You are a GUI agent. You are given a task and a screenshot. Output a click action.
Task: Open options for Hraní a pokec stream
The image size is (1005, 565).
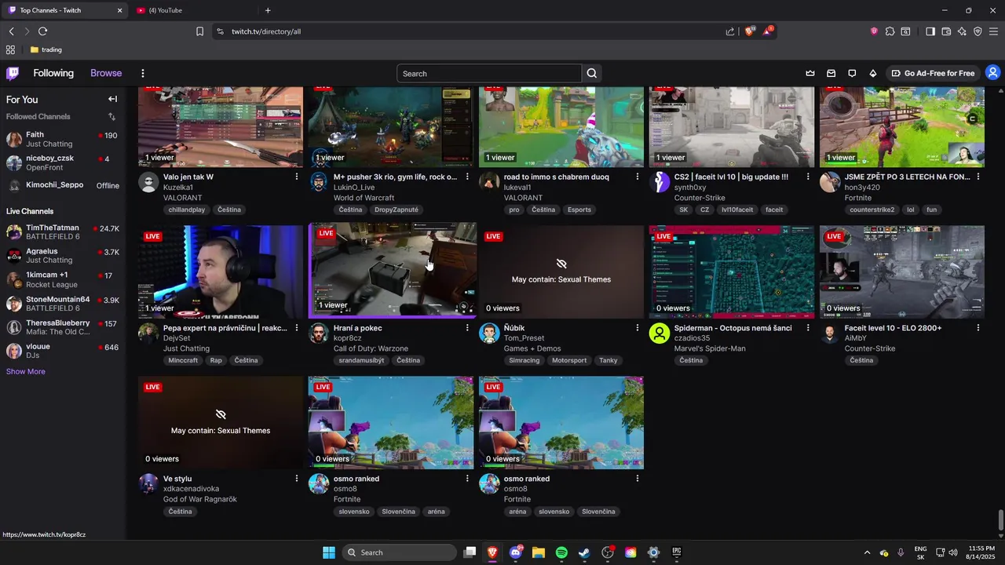467,328
